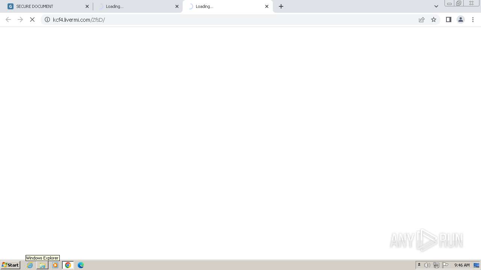This screenshot has height=270, width=481.
Task: Open the tab search dropdown
Action: [x=436, y=6]
